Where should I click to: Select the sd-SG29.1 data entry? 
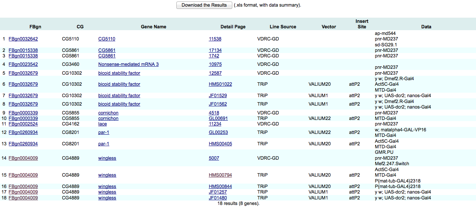386,45
